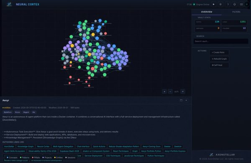The image size is (251, 163).
Task: Open the Supabase-BaaS-2026 link
Action: pos(69,151)
